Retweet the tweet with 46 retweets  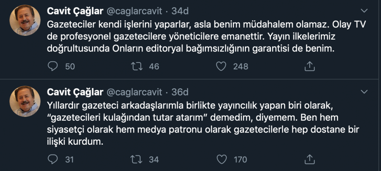click(137, 66)
